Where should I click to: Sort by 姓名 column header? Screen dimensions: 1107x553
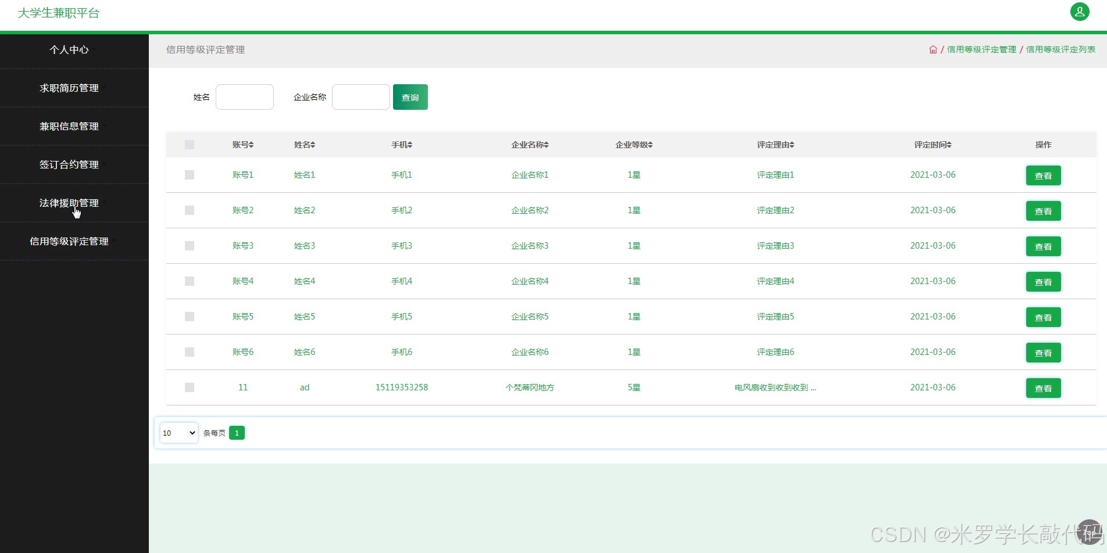tap(305, 145)
